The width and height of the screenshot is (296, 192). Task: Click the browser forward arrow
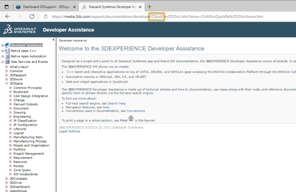tap(20, 16)
